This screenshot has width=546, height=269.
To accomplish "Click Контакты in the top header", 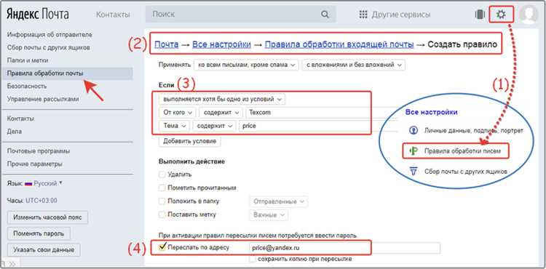I will coord(113,15).
